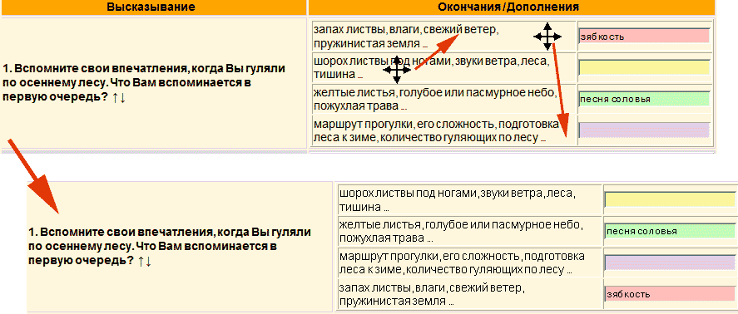Click the up-down sort arrows after the bottom question

(x=145, y=261)
